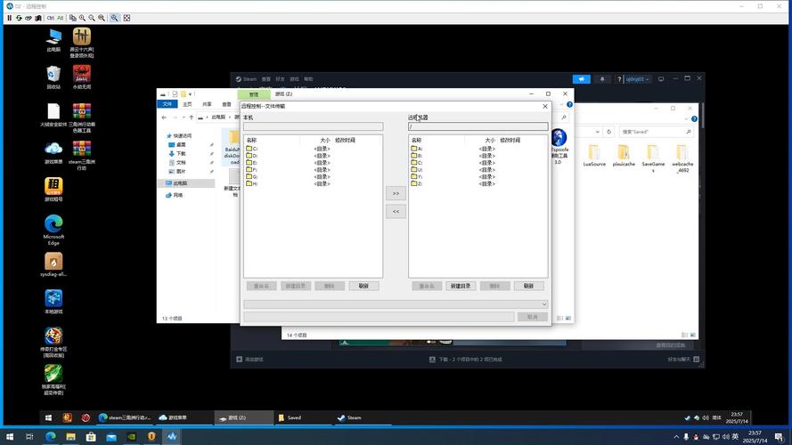Send Ctrl key via the toolbar Ctrl button
The image size is (792, 445).
click(x=51, y=18)
